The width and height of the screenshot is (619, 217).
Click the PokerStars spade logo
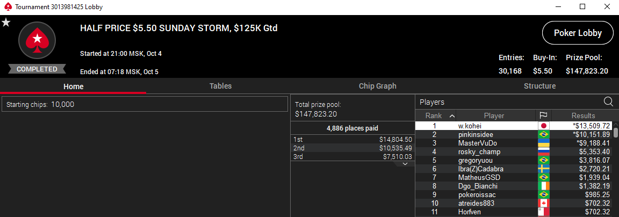point(37,40)
